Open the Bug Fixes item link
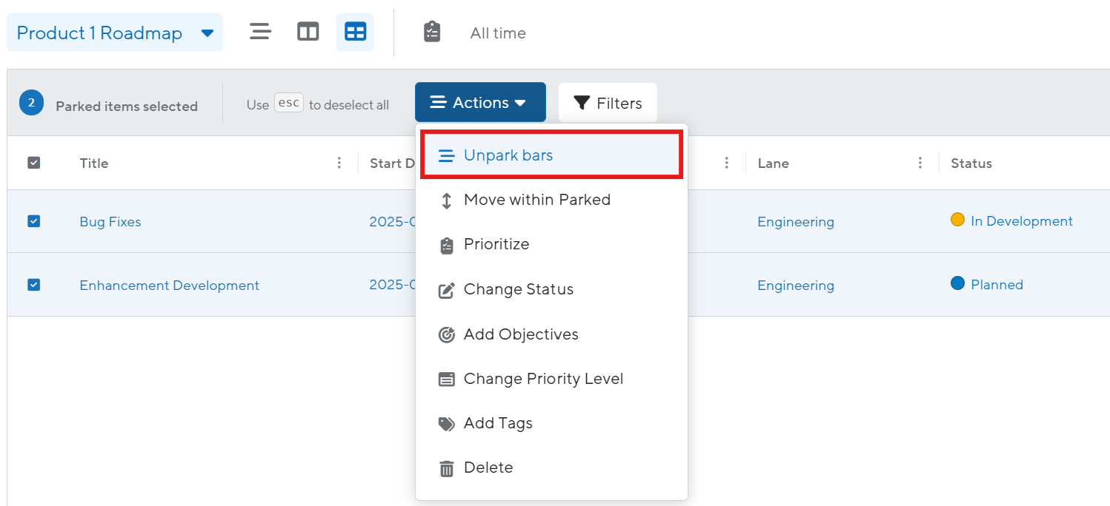The image size is (1110, 506). pos(110,222)
